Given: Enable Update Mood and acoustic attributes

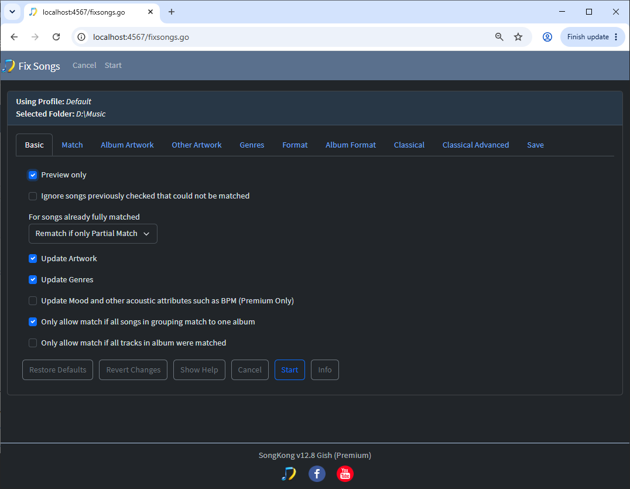Looking at the screenshot, I should pos(33,301).
